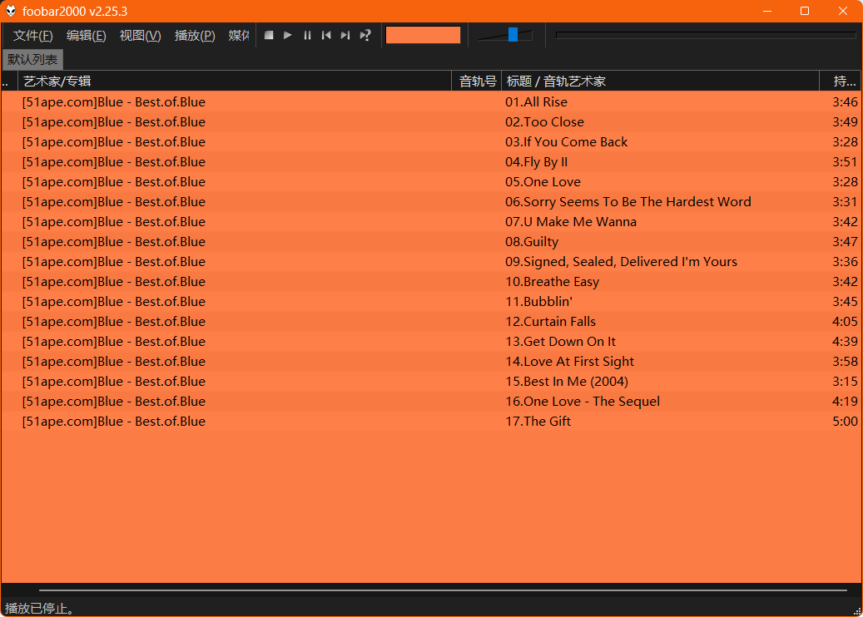Open the 视图(V) menu
Viewport: 863px width, 617px height.
click(140, 36)
